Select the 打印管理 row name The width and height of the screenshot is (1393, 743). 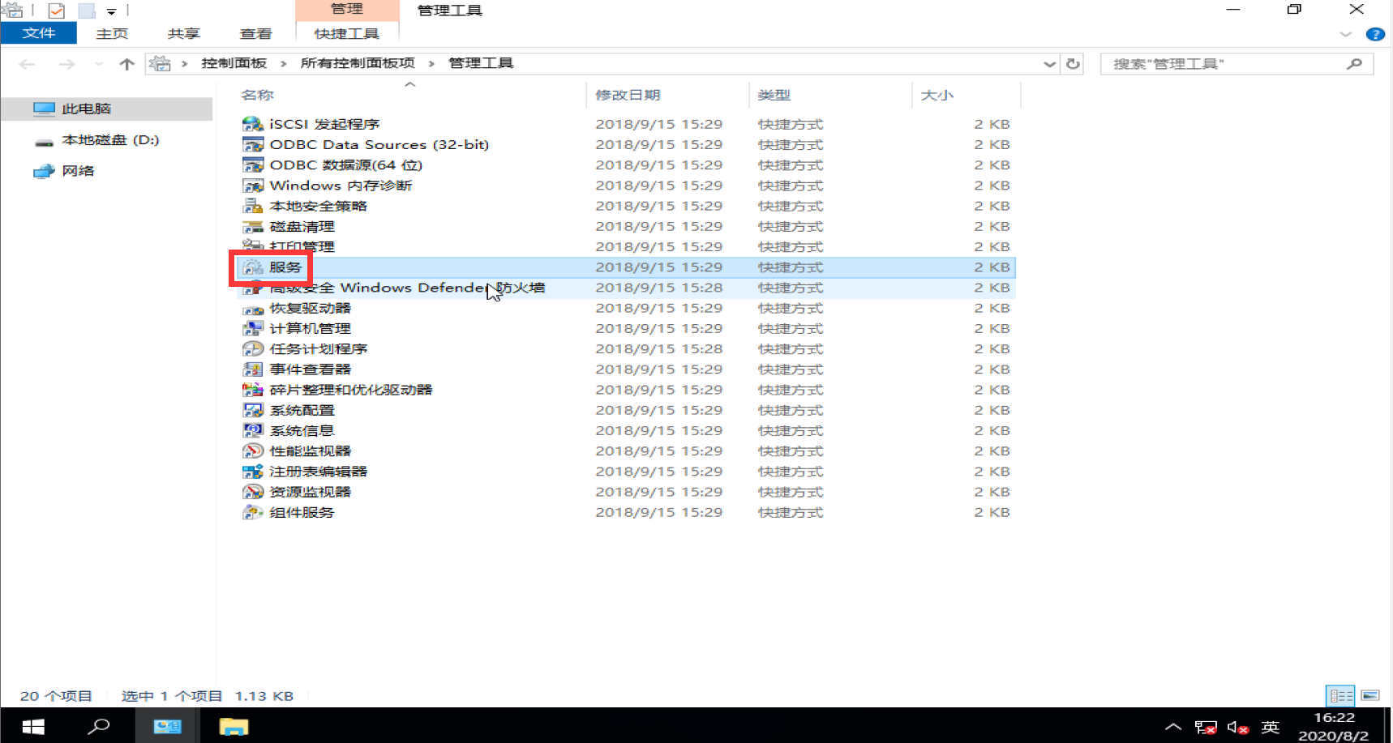302,246
